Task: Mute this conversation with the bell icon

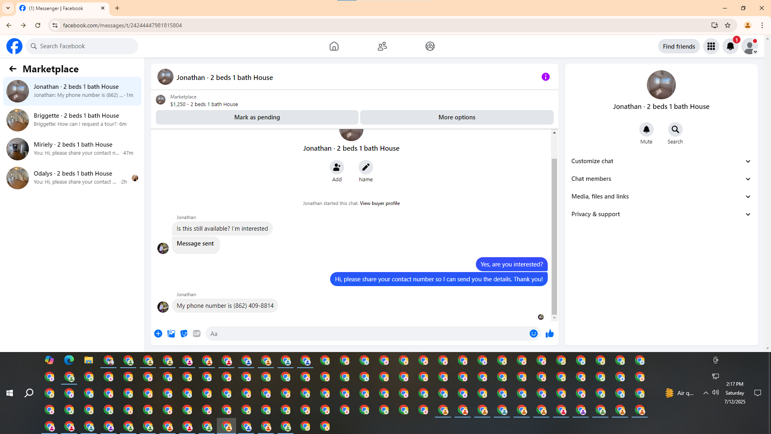Action: tap(646, 129)
